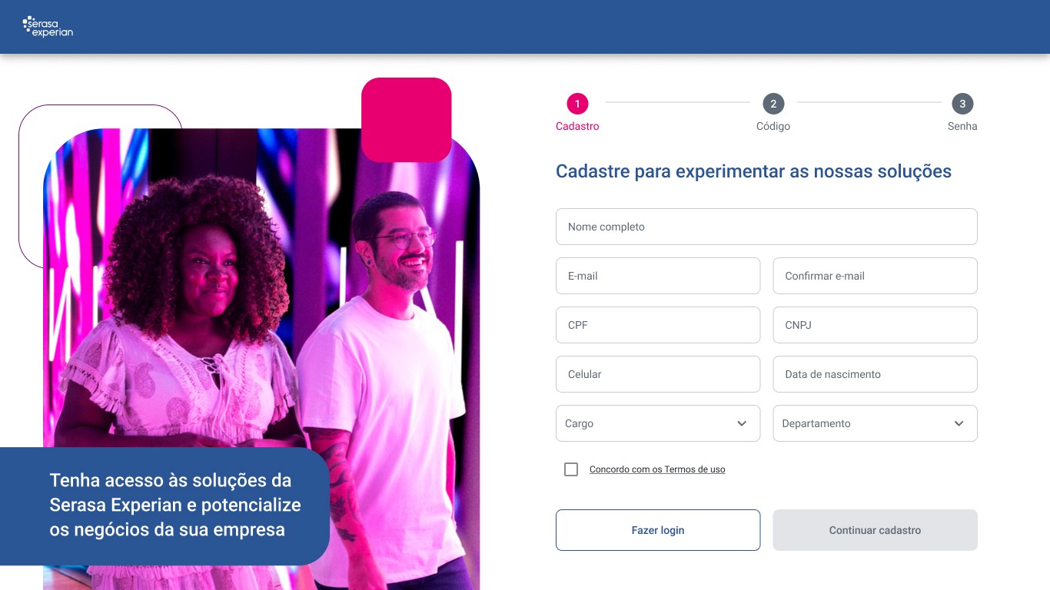Click the Senha step label
The height and width of the screenshot is (590, 1050).
coord(962,126)
